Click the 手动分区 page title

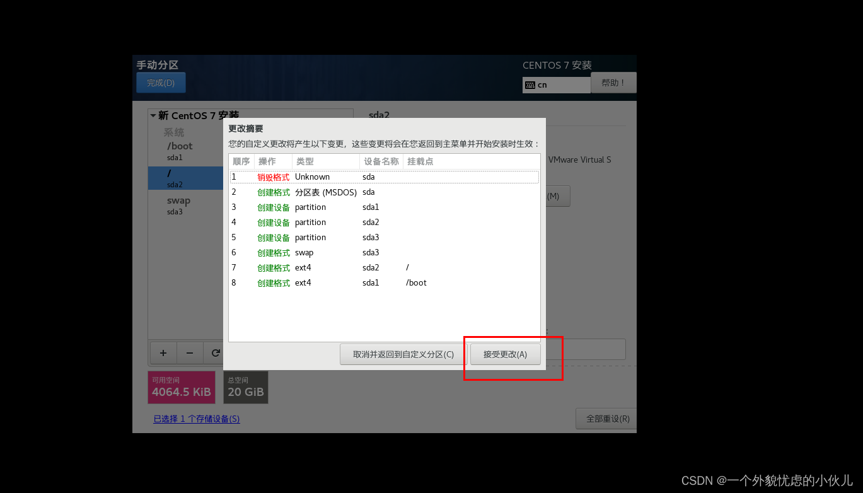click(x=158, y=65)
